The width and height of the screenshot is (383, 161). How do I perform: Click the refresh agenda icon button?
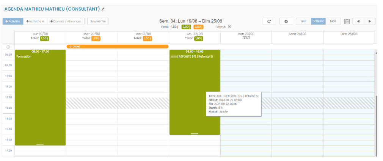click(269, 21)
